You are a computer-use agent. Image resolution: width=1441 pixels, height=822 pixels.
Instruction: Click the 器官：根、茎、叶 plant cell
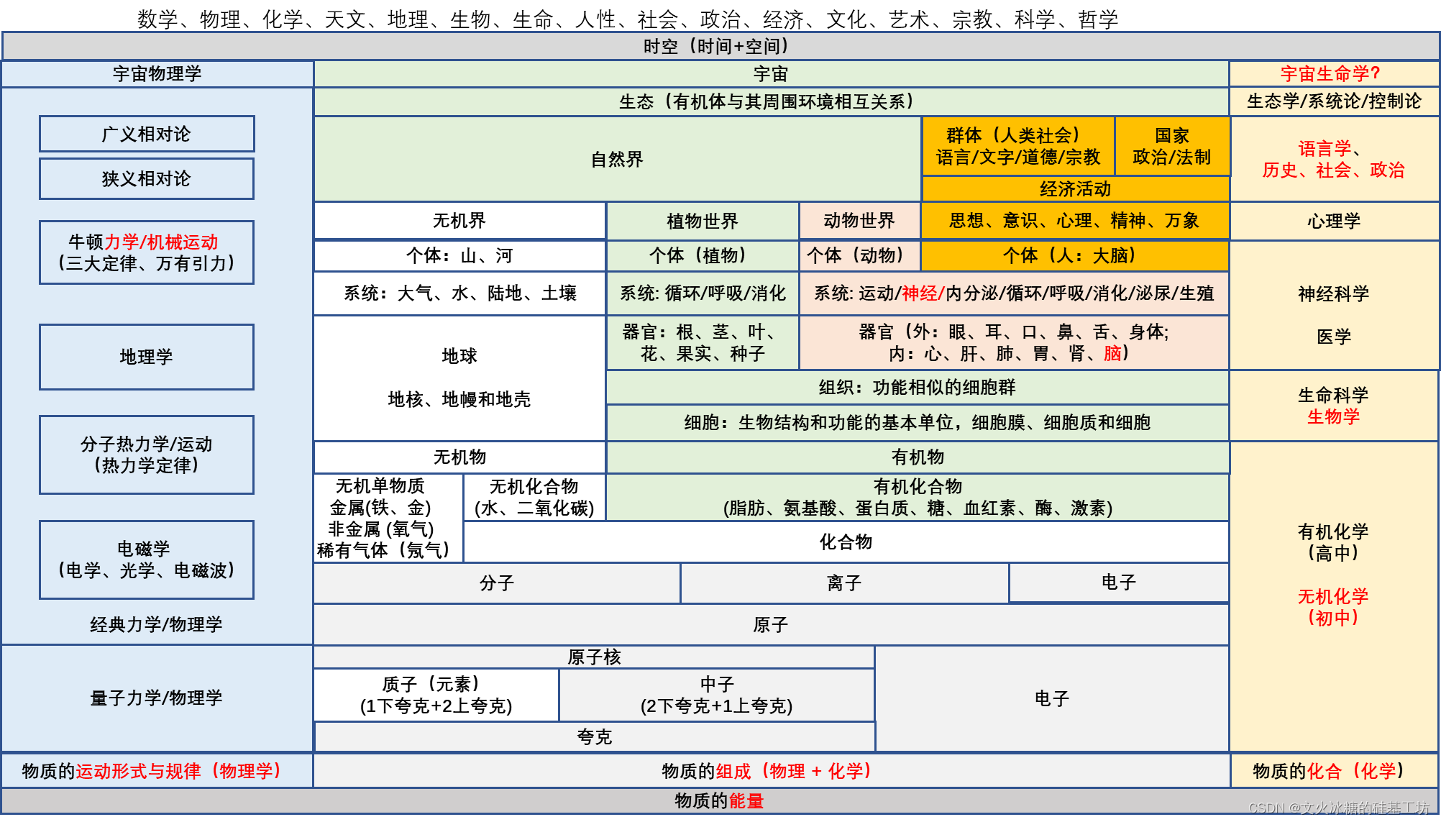tap(703, 342)
